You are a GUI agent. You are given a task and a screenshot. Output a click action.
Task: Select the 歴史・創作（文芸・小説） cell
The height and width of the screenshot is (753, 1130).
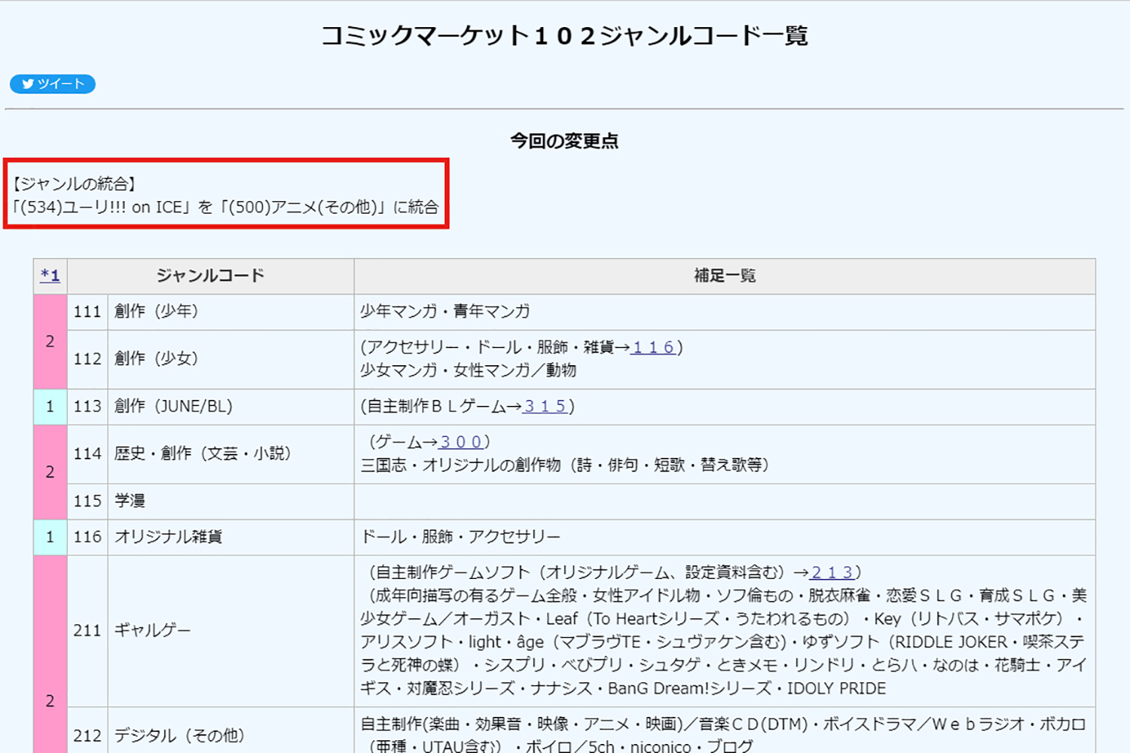pos(203,453)
